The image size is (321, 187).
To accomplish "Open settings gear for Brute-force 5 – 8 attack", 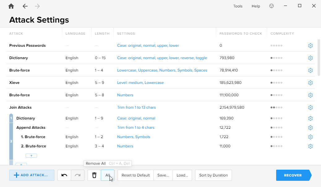I will pyautogui.click(x=310, y=95).
